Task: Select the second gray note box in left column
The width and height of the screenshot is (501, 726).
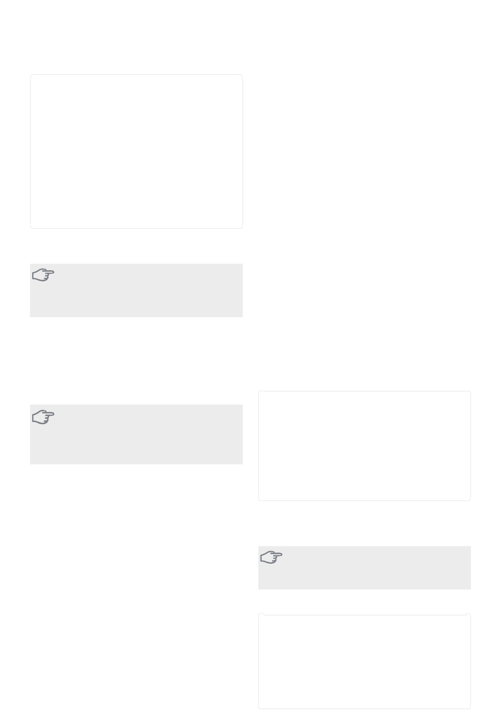Action: point(136,434)
